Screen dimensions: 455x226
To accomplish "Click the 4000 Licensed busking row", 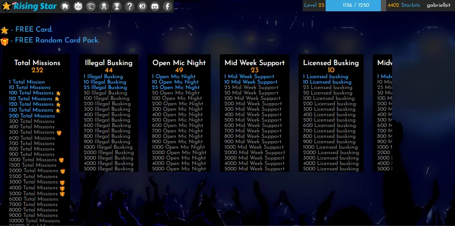I will (x=331, y=163).
